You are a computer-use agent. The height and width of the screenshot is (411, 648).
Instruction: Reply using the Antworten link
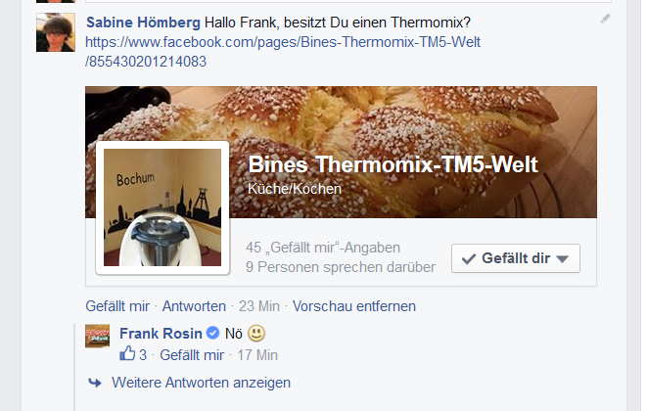pos(194,306)
